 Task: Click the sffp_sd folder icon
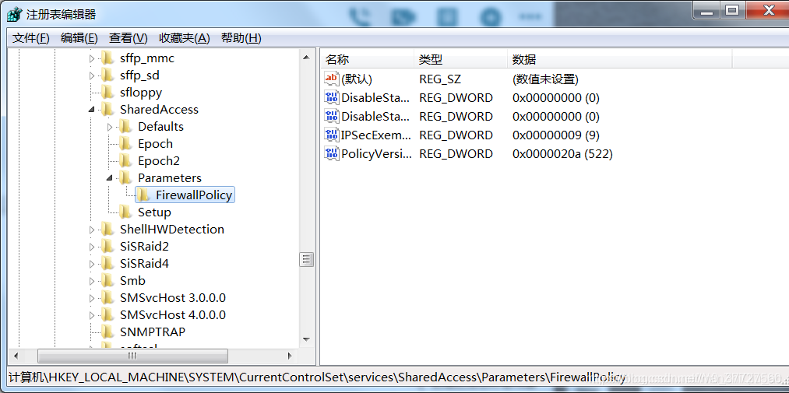(x=107, y=75)
